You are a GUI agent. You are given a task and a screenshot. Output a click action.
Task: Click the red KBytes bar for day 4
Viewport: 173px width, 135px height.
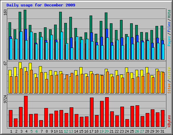[26, 111]
